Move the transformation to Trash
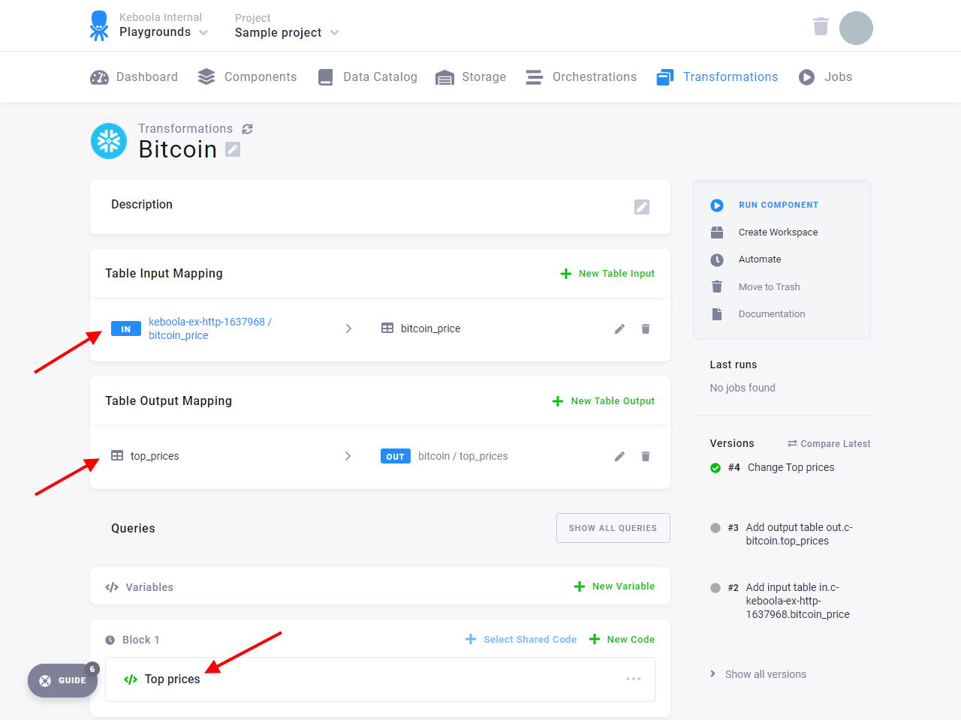 click(x=755, y=287)
